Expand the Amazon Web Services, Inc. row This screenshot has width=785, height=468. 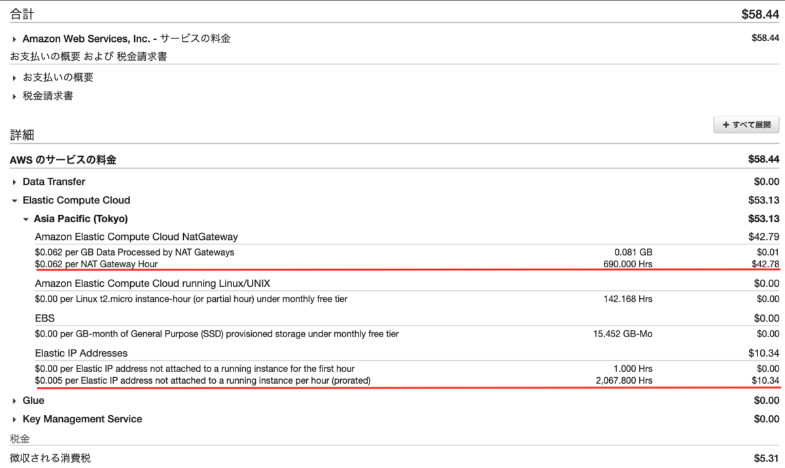pos(14,39)
